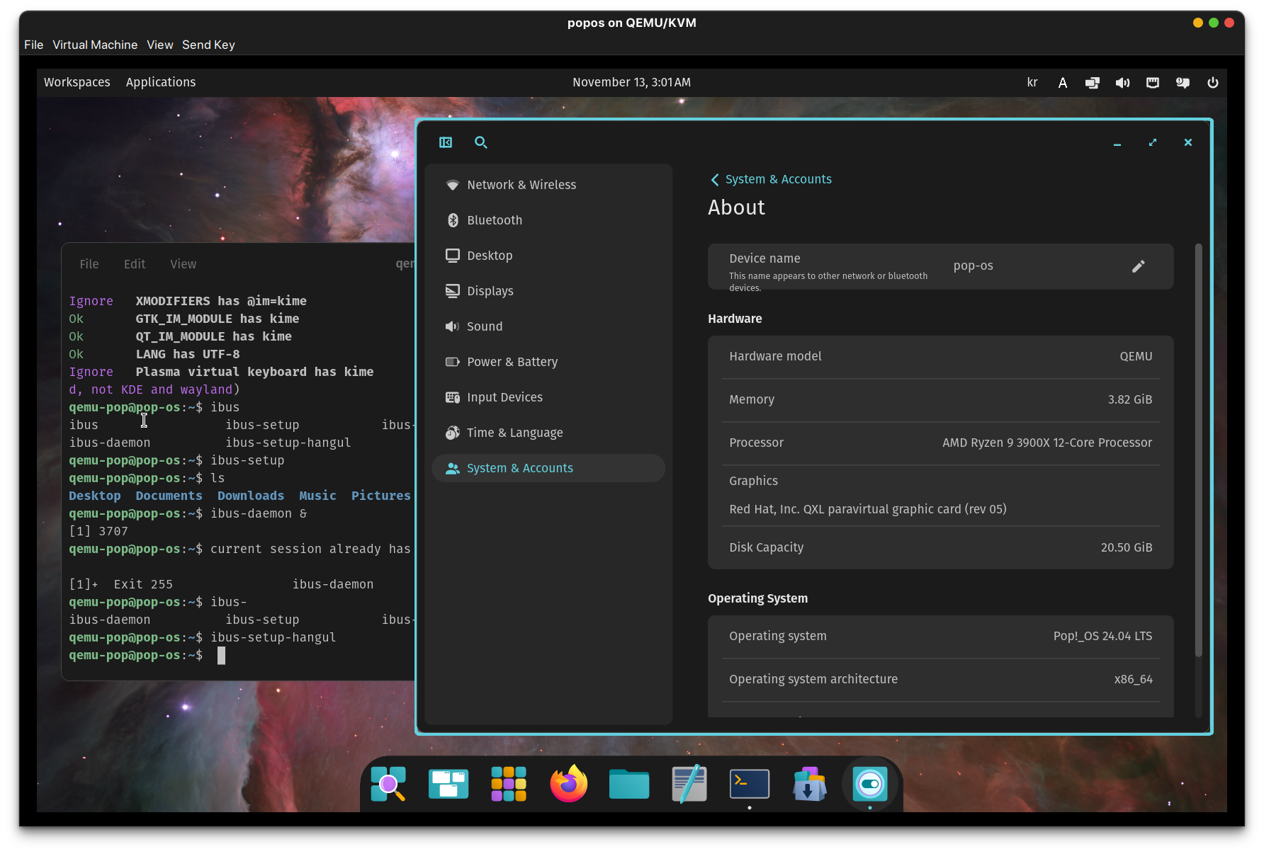Open the File menu of virt-manager
This screenshot has width=1264, height=854.
point(33,45)
